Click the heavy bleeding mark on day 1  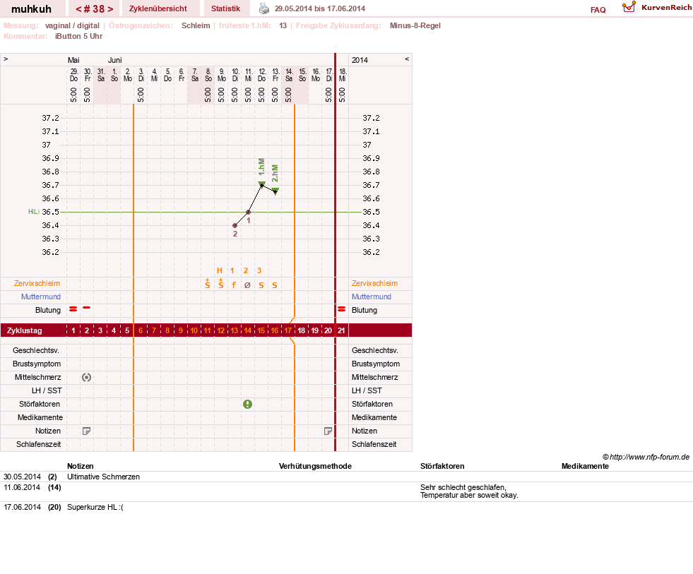[x=73, y=309]
